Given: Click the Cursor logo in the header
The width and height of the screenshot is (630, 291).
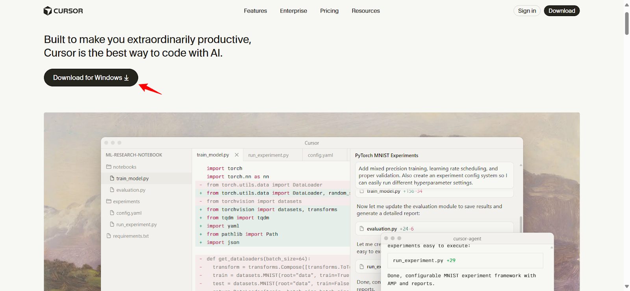Looking at the screenshot, I should [63, 11].
